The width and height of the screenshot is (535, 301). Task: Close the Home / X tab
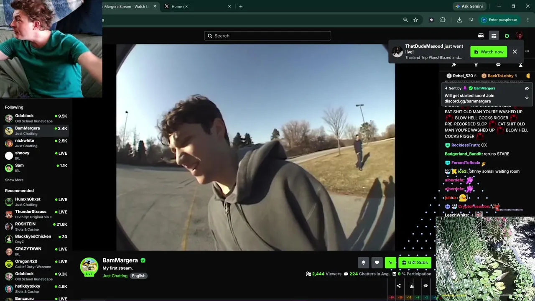click(229, 6)
